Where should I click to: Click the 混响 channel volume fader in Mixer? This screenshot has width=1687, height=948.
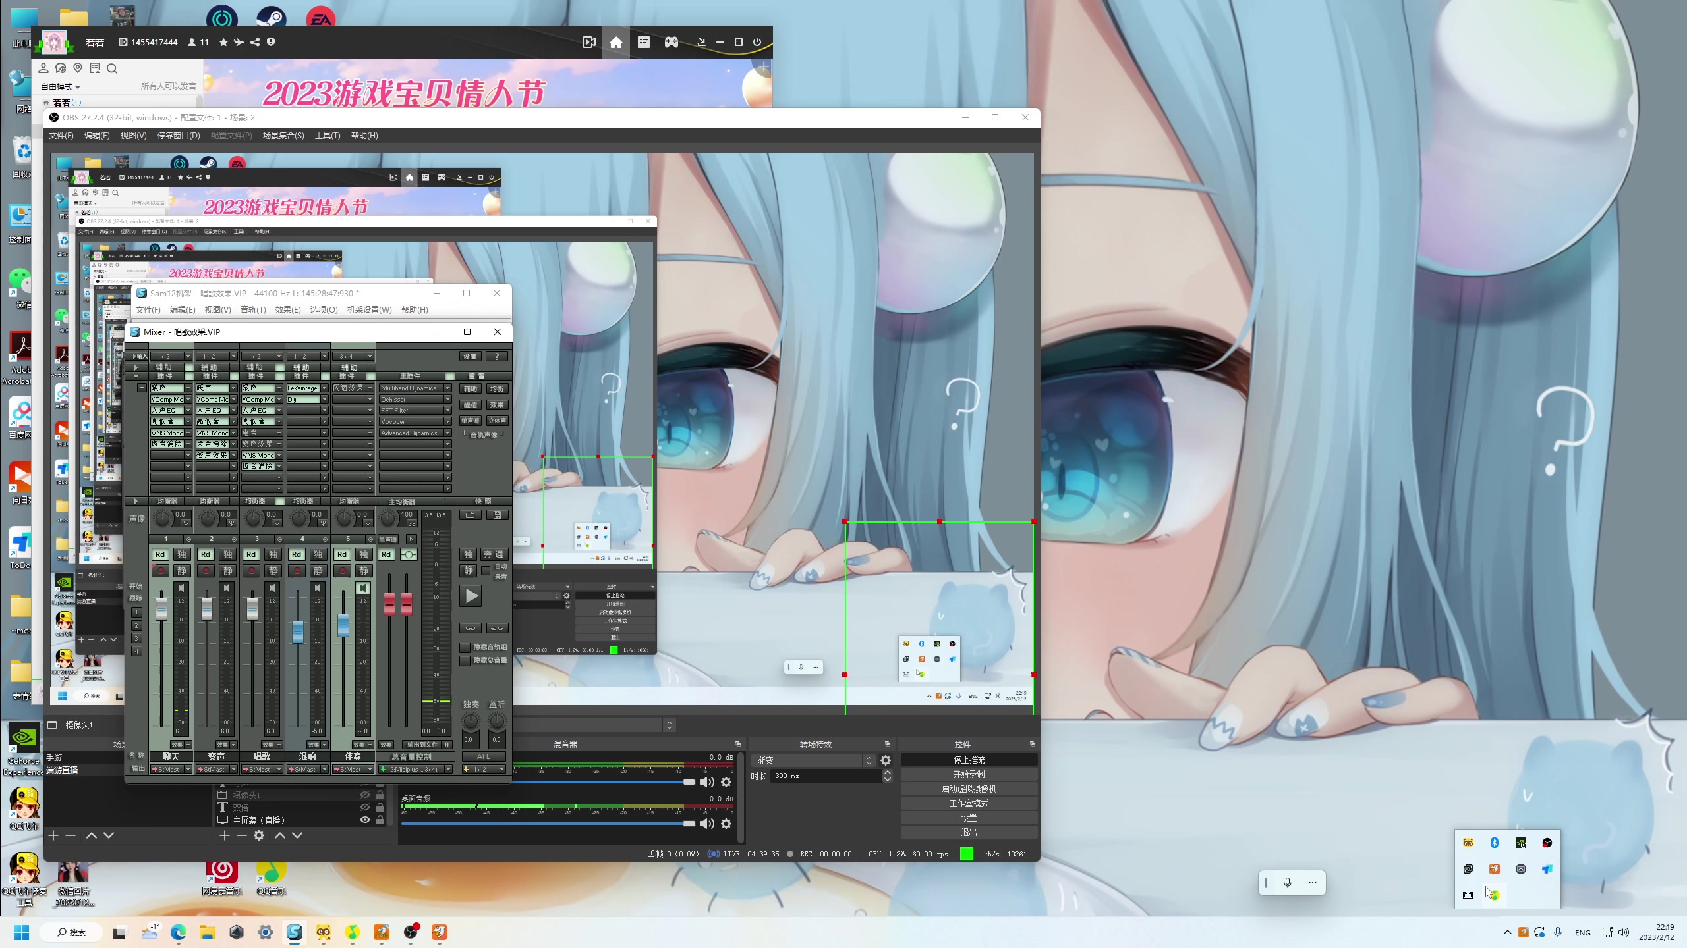point(298,631)
